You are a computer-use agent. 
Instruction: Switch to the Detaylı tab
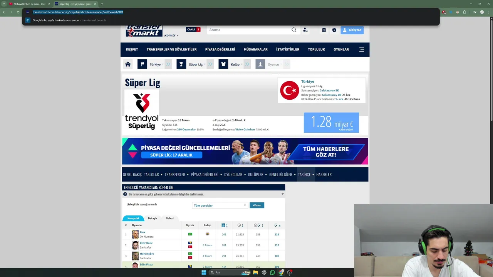[x=153, y=218]
